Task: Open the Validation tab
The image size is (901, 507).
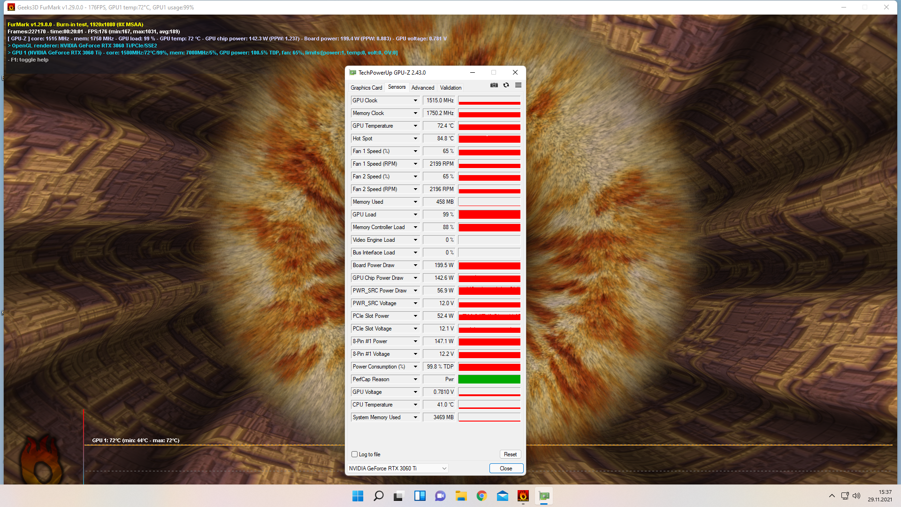Action: pyautogui.click(x=450, y=88)
